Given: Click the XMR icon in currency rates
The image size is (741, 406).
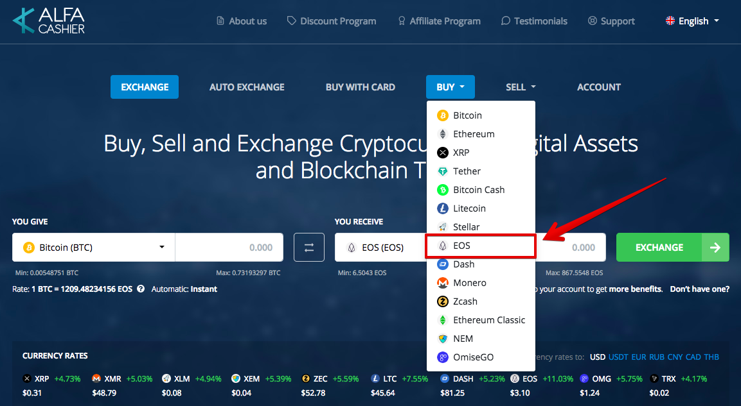Looking at the screenshot, I should tap(96, 378).
